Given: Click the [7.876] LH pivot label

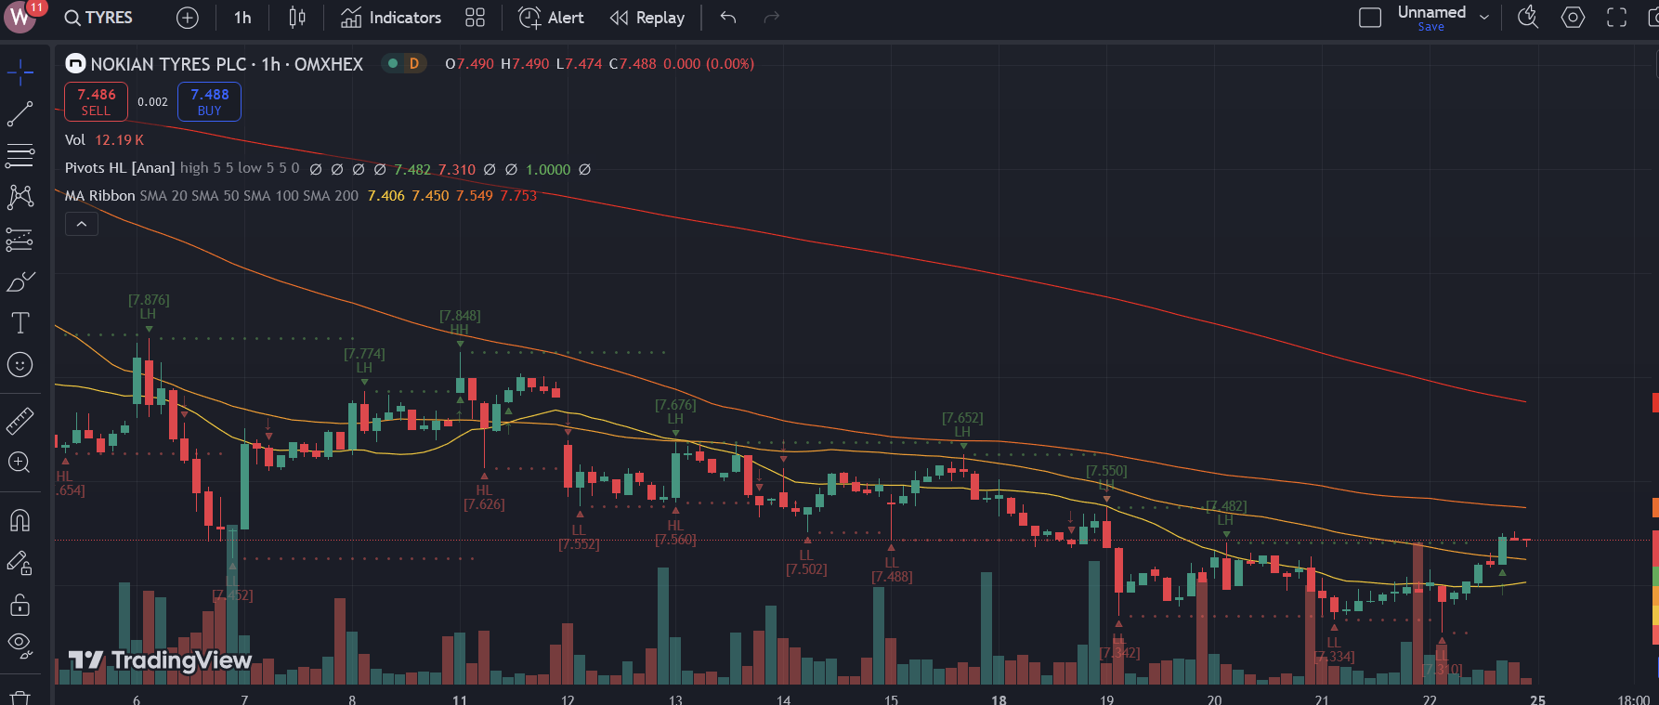Looking at the screenshot, I should [149, 307].
